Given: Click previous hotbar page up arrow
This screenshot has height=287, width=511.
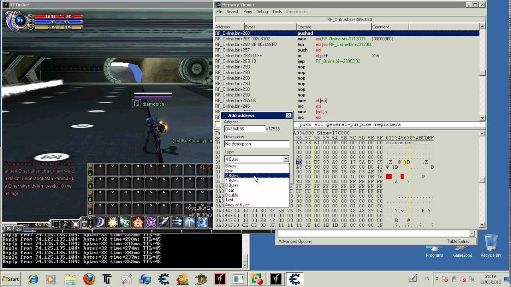Looking at the screenshot, I should pos(90,218).
